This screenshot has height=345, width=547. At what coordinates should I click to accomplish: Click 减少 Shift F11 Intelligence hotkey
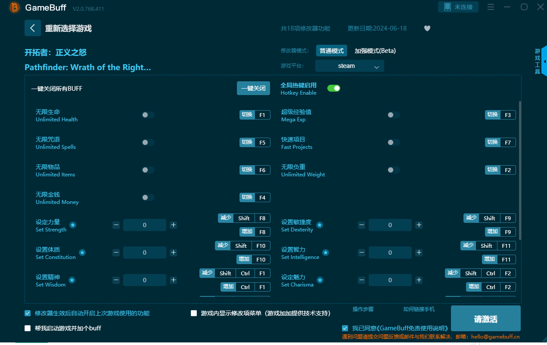tap(488, 246)
